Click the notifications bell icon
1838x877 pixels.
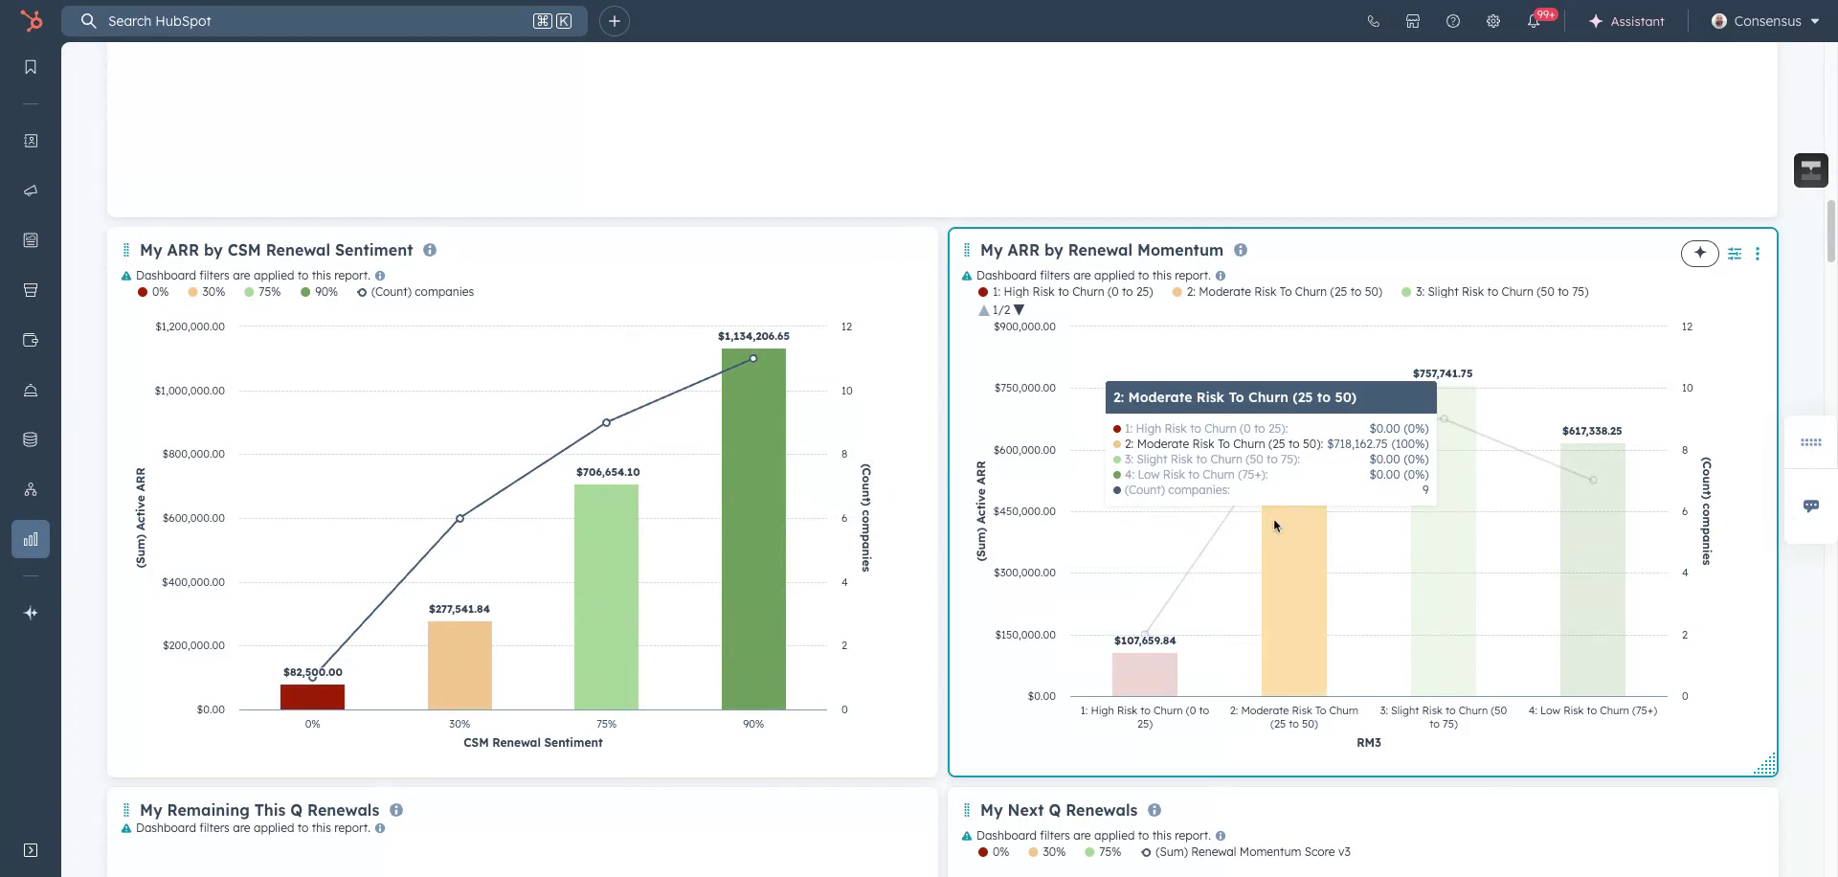[x=1534, y=21]
